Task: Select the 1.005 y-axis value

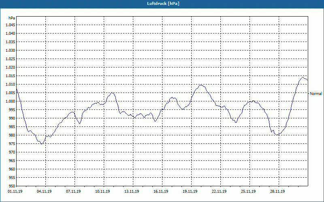Action: [11, 93]
